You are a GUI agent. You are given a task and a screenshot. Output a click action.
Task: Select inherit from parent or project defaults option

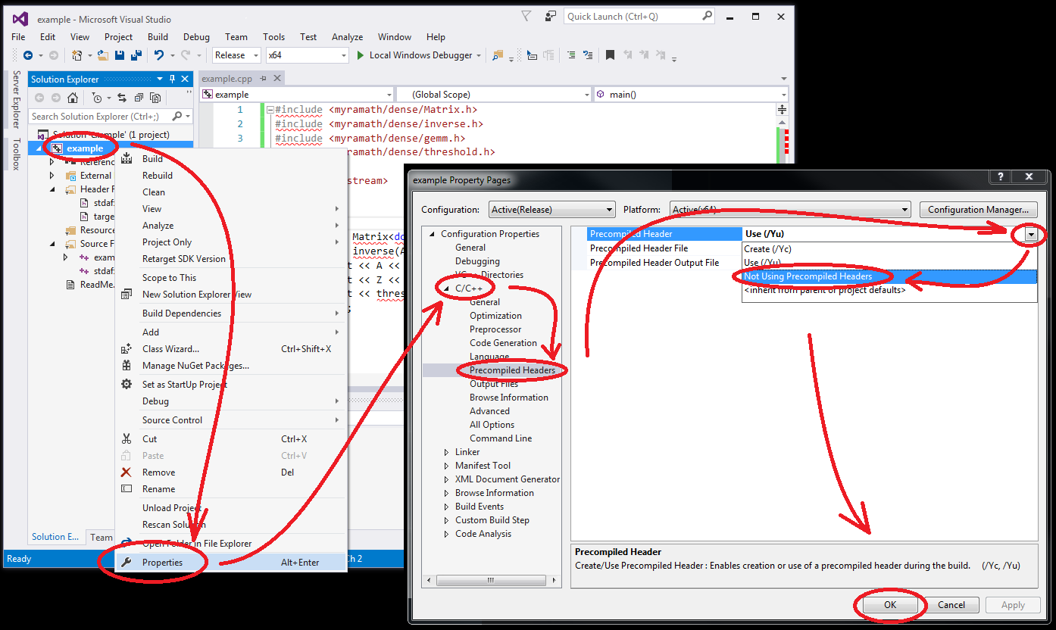click(889, 290)
